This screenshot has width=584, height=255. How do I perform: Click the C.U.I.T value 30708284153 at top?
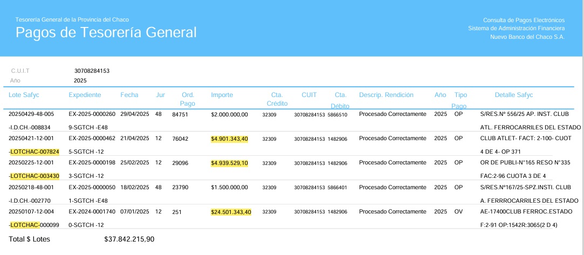tap(92, 71)
